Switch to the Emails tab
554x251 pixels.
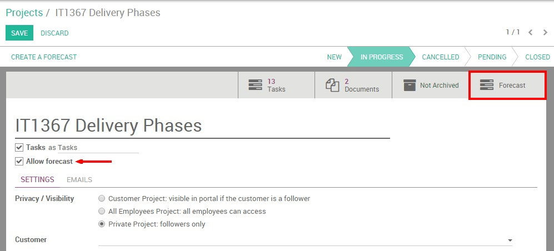pos(79,180)
